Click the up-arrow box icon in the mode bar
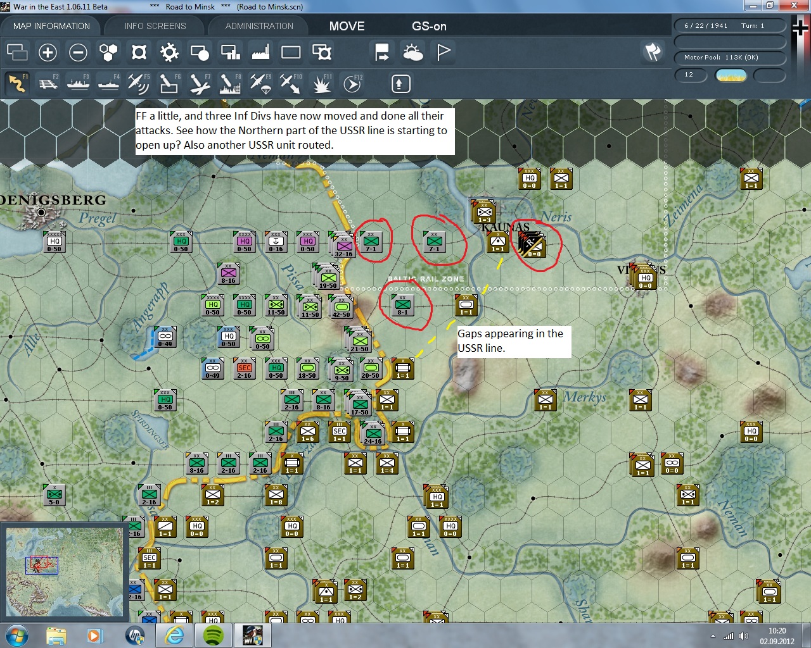The width and height of the screenshot is (811, 648). coord(400,84)
